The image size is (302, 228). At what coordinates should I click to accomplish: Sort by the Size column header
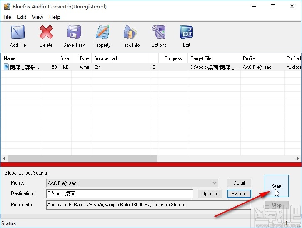click(x=57, y=58)
